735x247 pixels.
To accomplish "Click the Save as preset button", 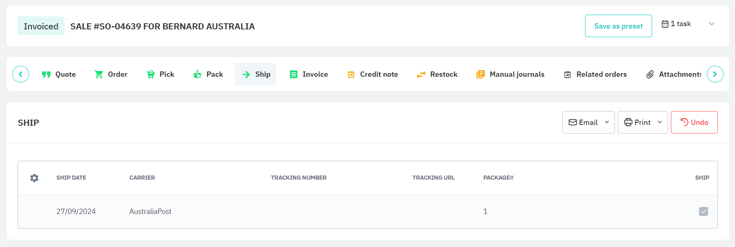I will coord(618,26).
